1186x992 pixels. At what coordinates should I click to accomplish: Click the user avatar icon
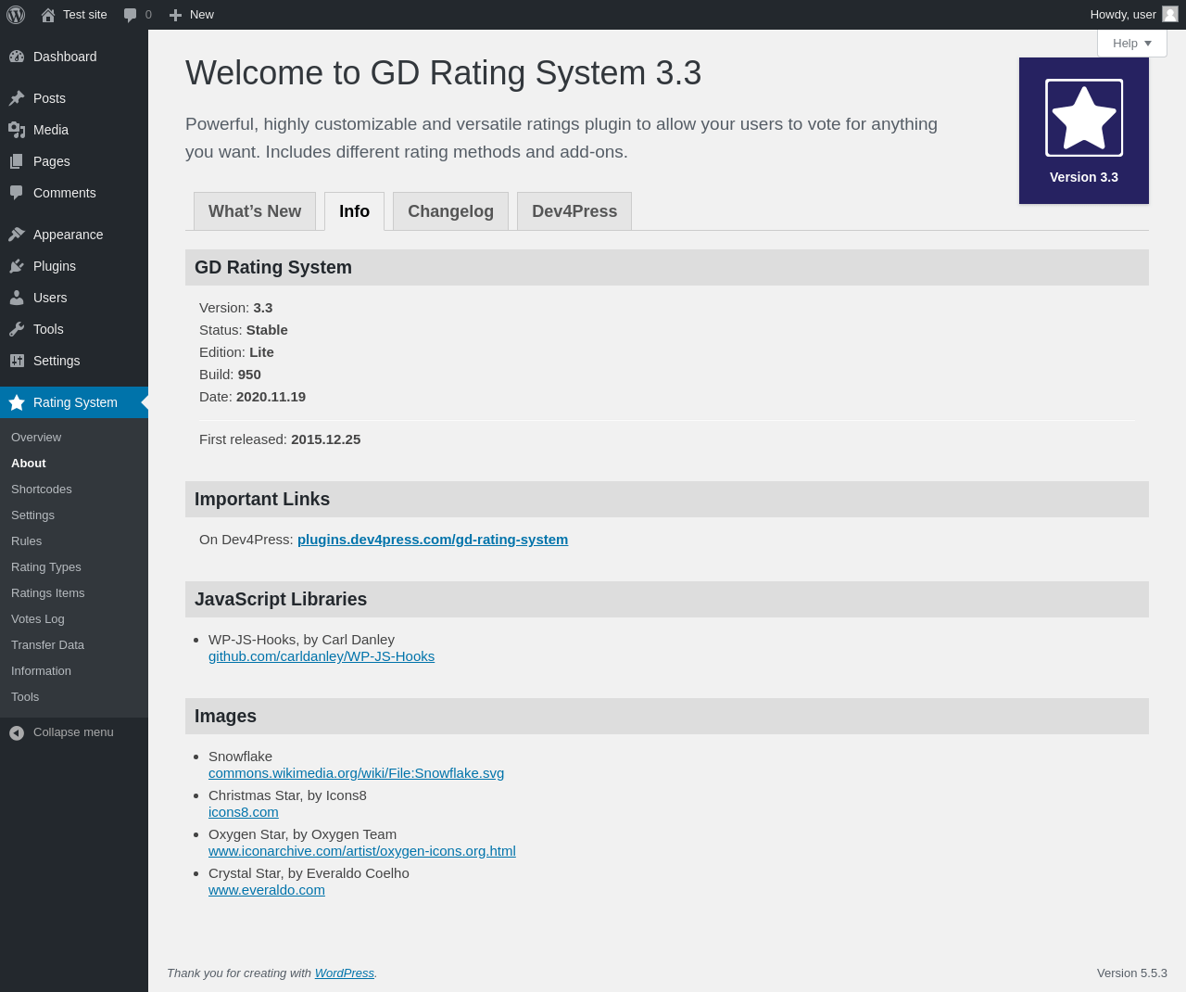click(1170, 14)
